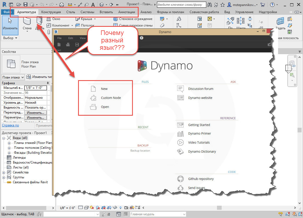Collapse the Графика properties group
This screenshot has height=218, width=303.
tap(48, 83)
